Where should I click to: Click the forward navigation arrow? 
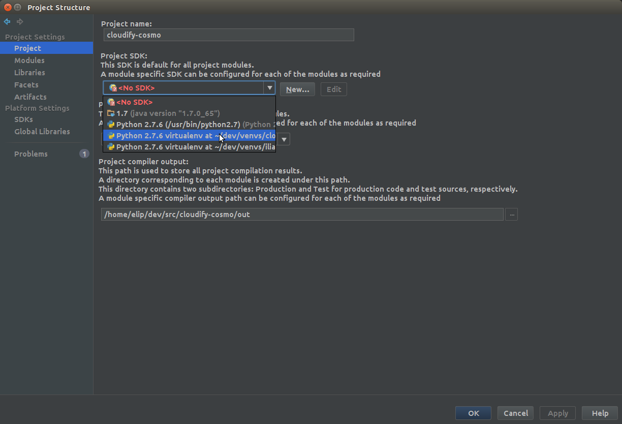tap(20, 22)
